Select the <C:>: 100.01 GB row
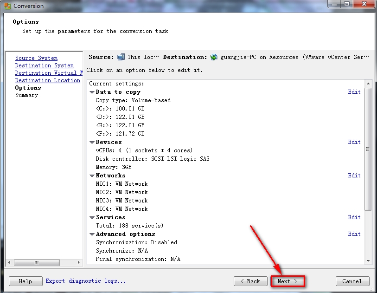This screenshot has height=293, width=377. [120, 109]
